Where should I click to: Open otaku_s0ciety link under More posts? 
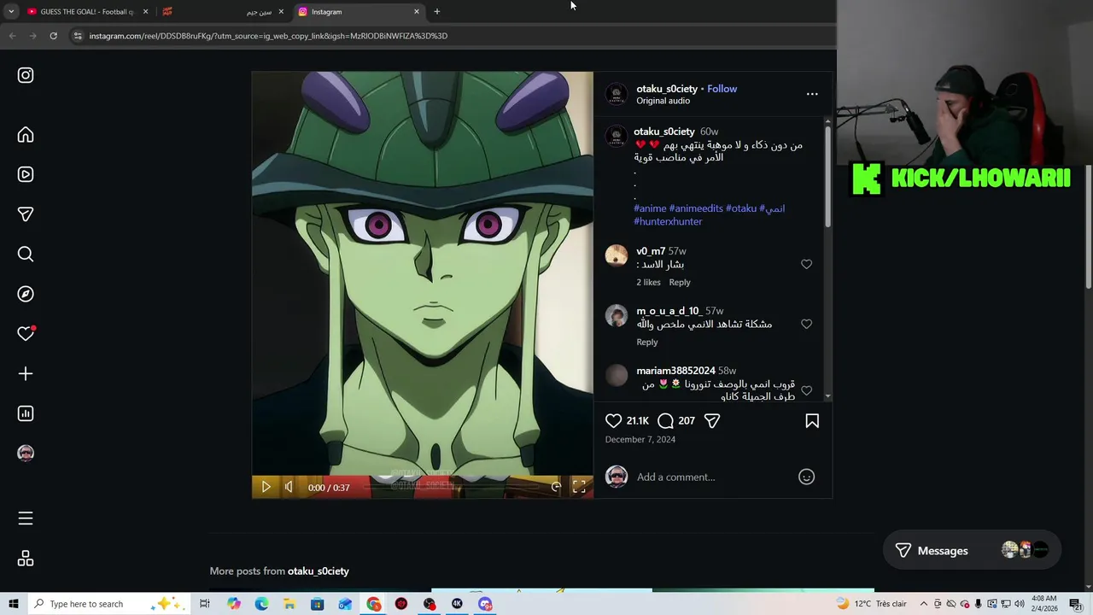319,571
